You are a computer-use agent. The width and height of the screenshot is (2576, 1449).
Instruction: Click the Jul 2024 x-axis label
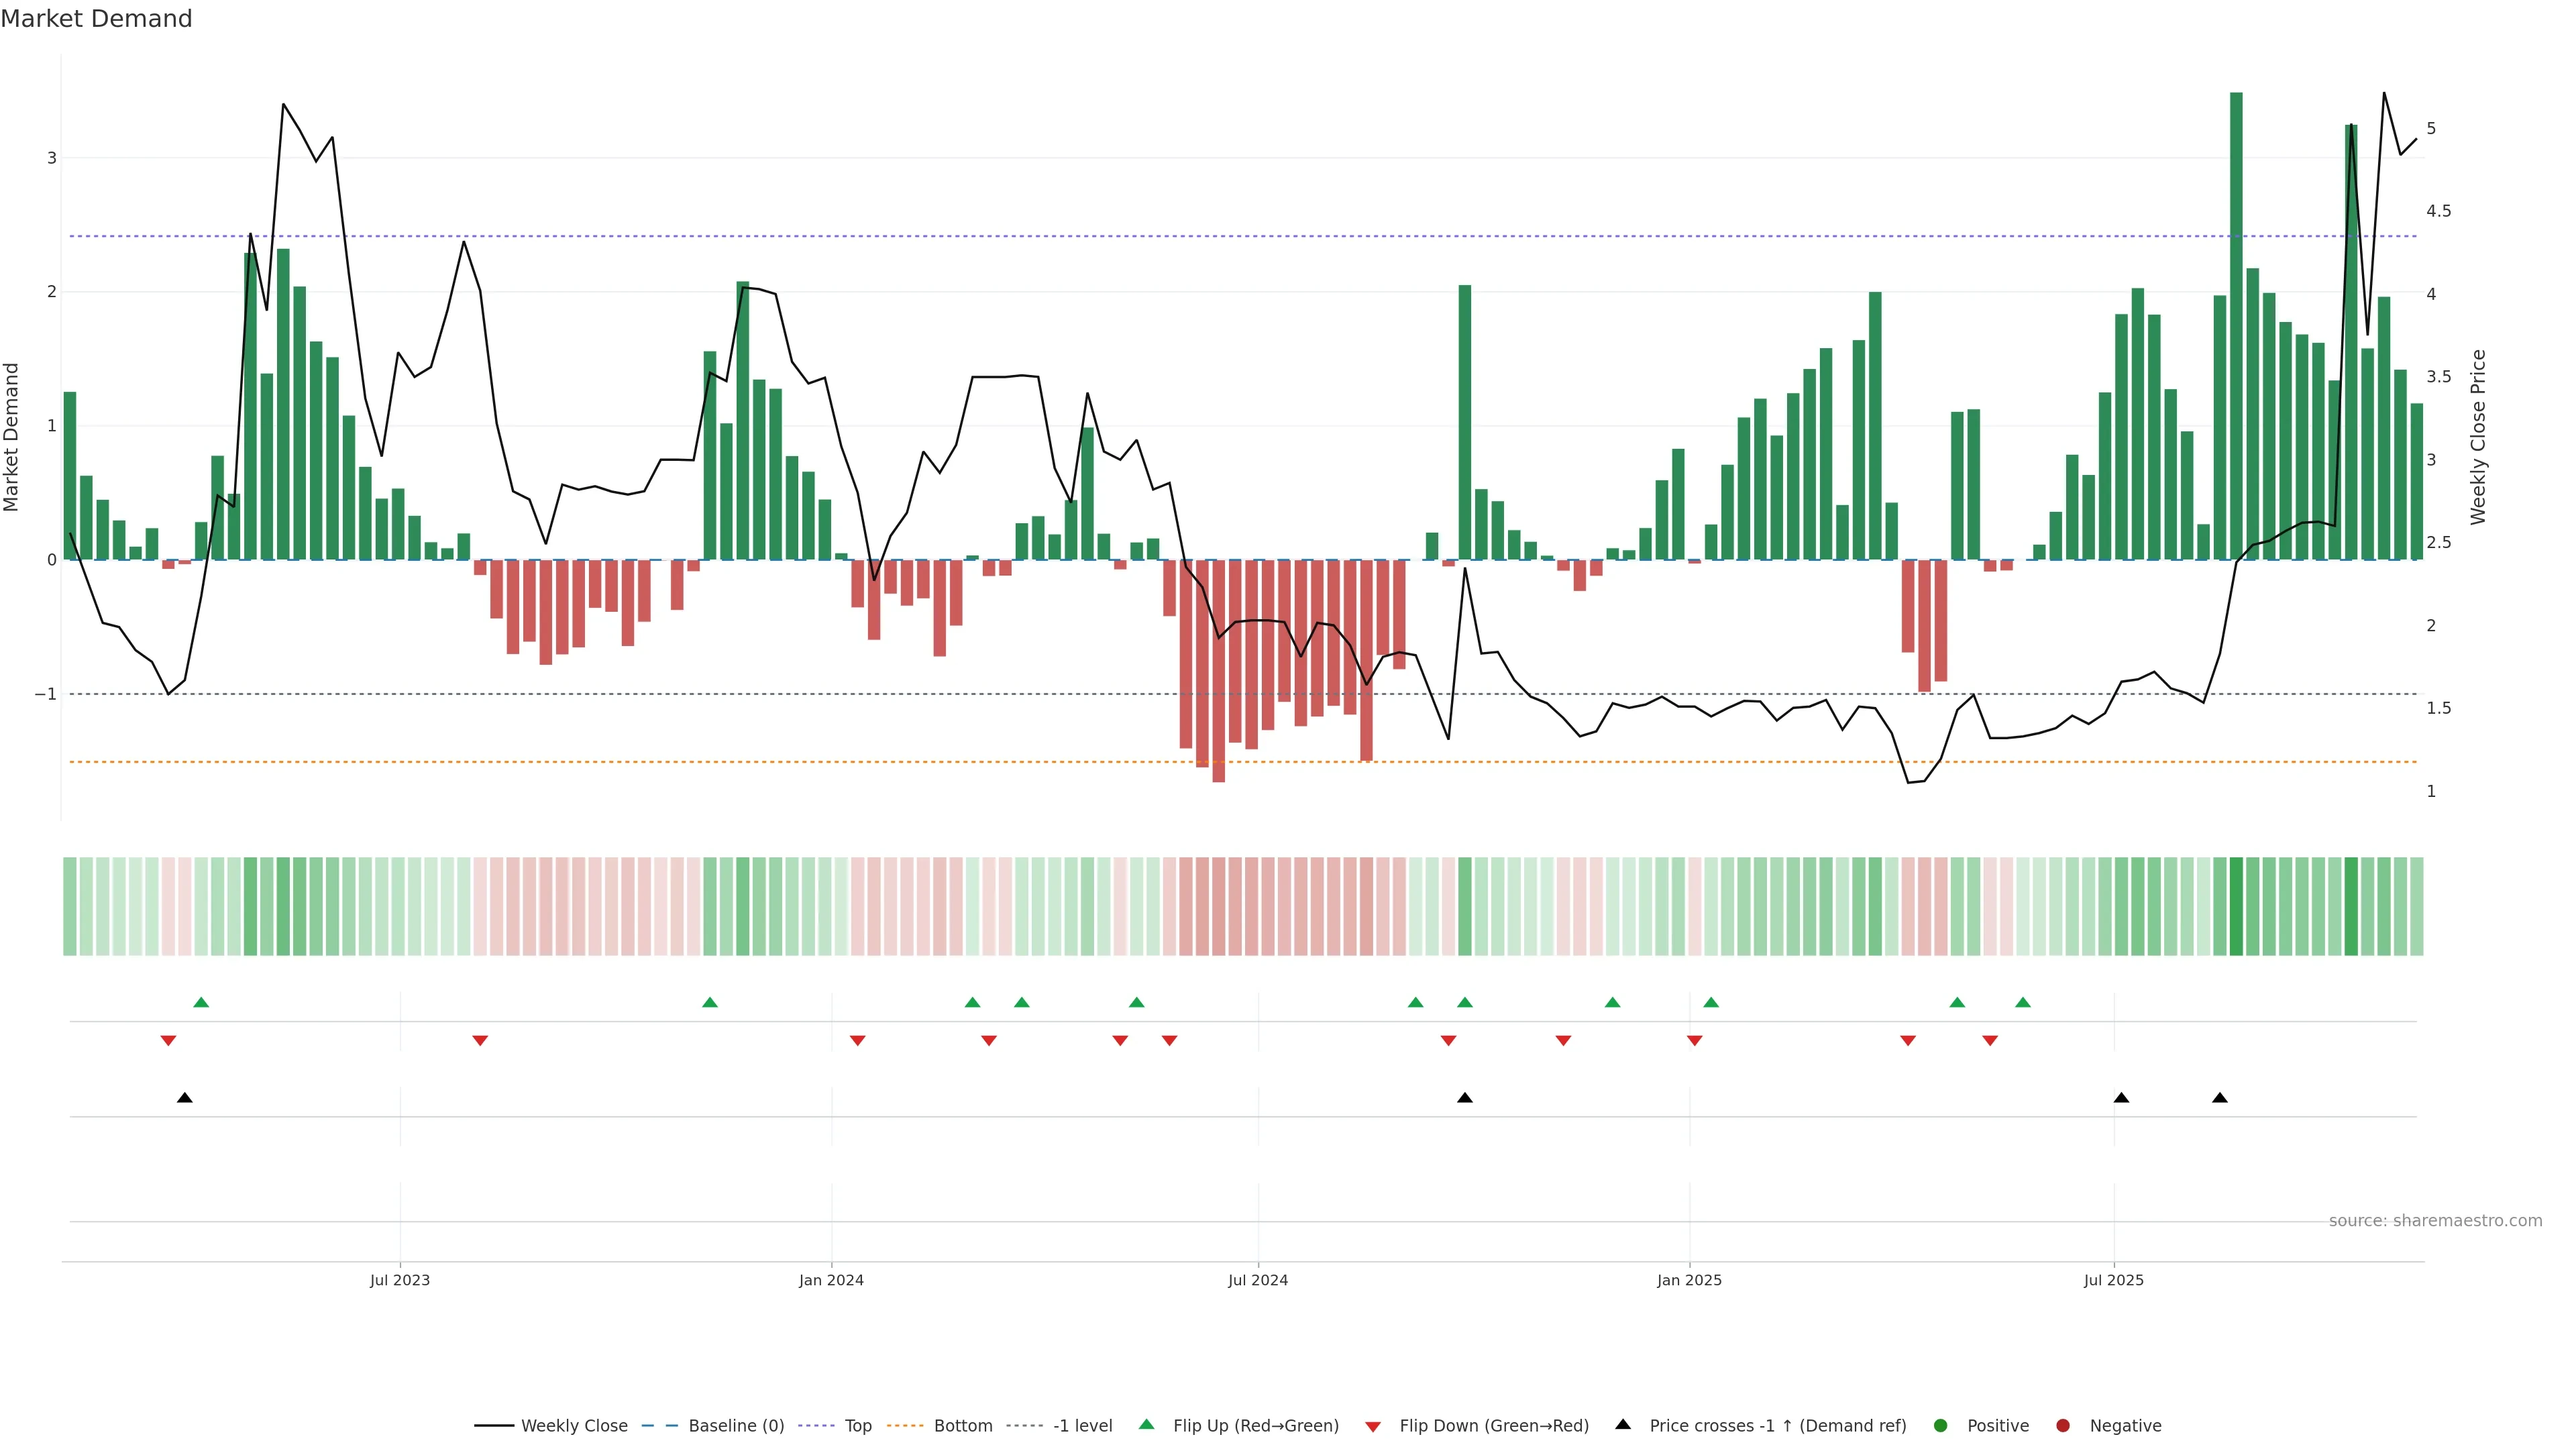point(1258,1280)
